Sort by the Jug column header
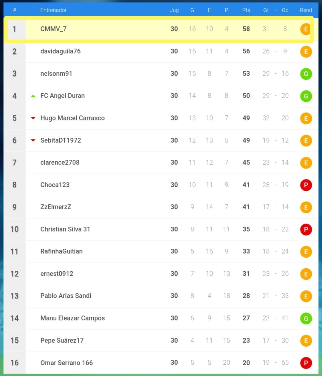This screenshot has height=376, width=322. [x=174, y=10]
